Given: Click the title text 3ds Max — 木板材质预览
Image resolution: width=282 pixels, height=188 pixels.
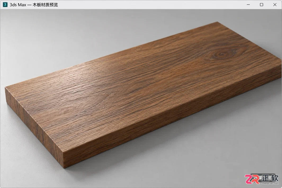Looking at the screenshot, I should [x=34, y=5].
